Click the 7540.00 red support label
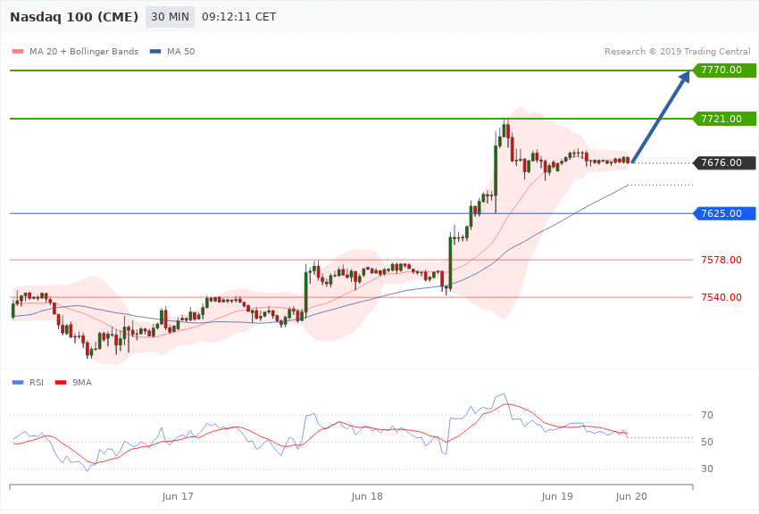This screenshot has width=759, height=514. point(721,297)
